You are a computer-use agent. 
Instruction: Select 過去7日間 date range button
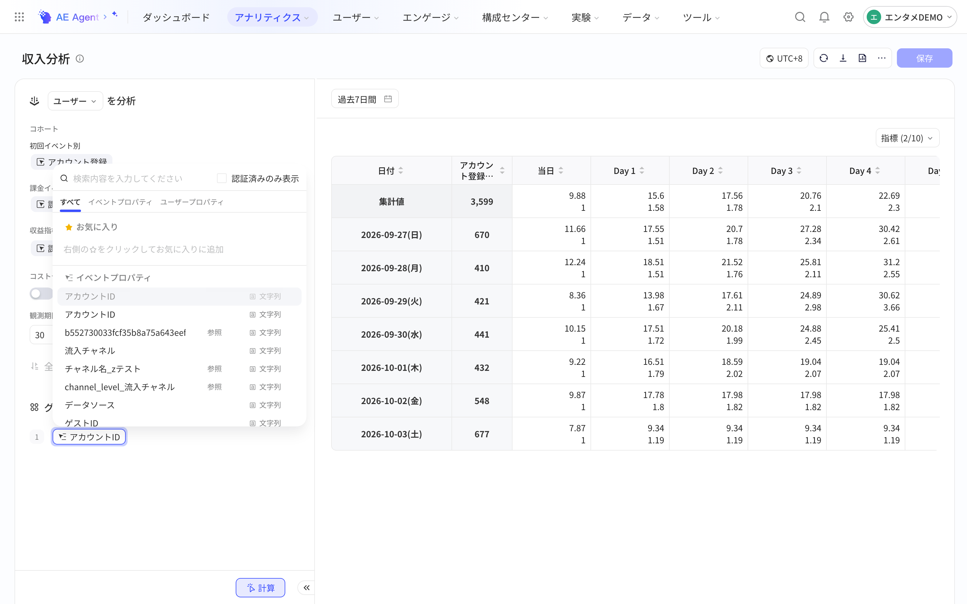pos(365,99)
